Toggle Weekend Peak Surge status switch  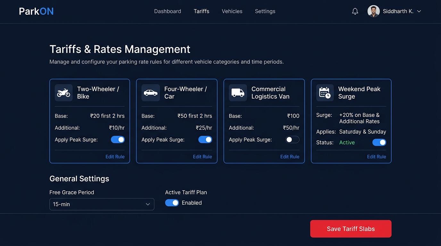(379, 143)
